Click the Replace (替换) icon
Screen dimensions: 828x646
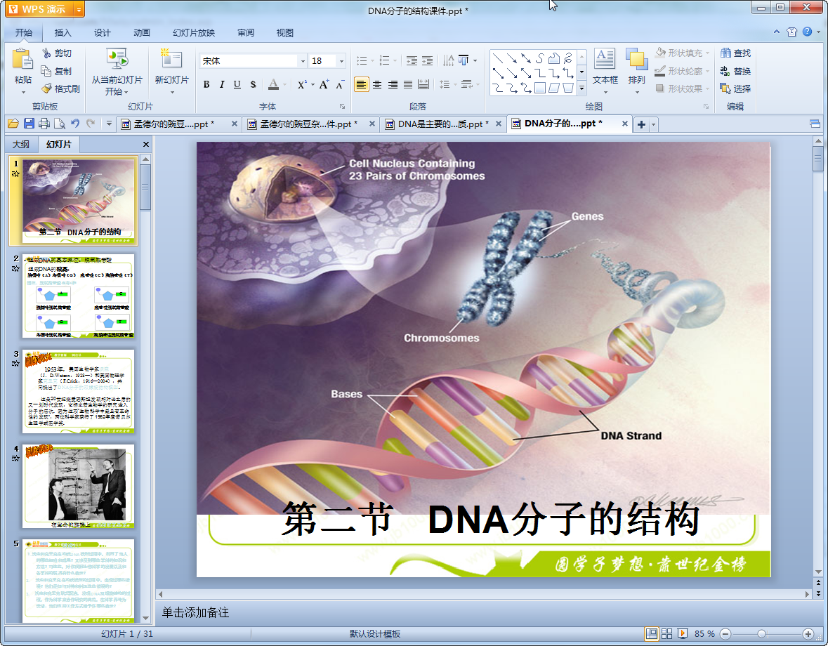[x=725, y=71]
